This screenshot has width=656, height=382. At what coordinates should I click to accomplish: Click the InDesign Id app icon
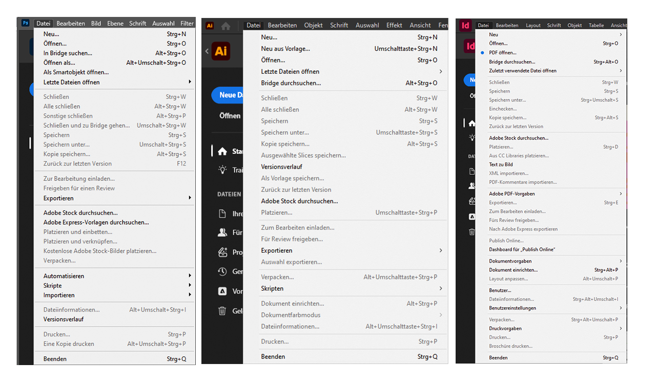tap(465, 25)
